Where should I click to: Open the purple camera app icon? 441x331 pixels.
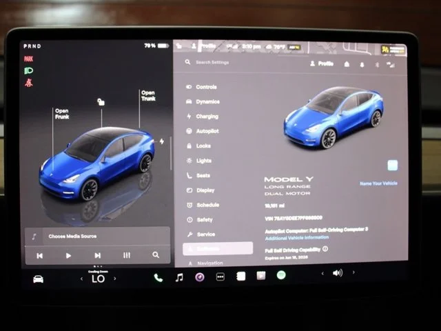click(x=200, y=277)
